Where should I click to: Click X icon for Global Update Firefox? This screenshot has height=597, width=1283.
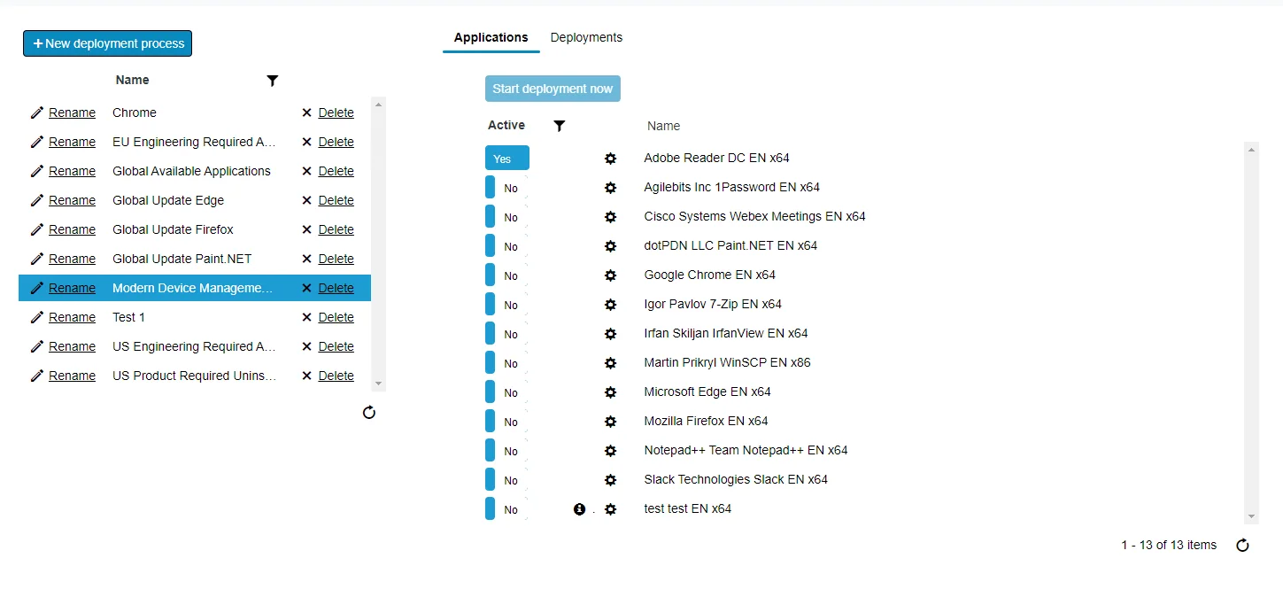click(306, 229)
